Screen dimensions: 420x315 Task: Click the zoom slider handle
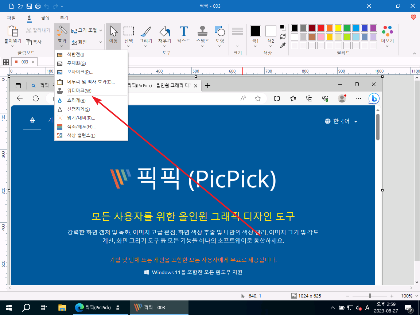coord(370,296)
